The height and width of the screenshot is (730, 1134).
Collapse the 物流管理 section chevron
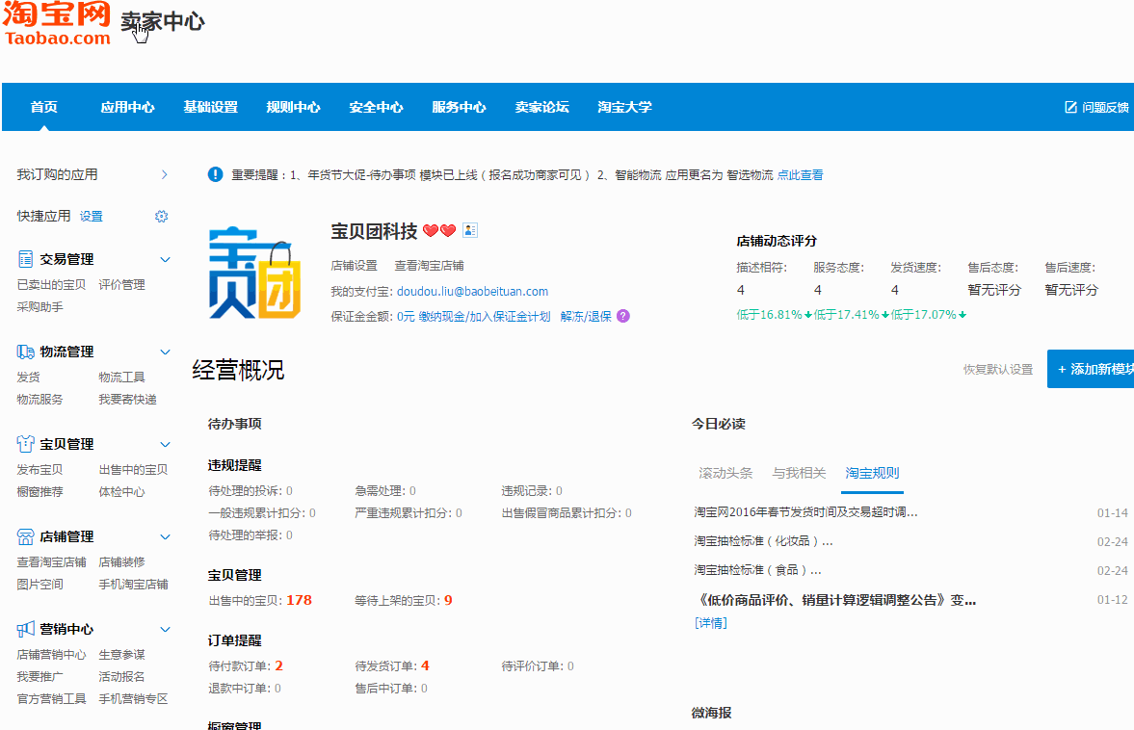coord(165,352)
